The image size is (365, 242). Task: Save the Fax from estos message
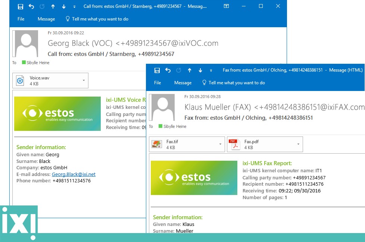tap(157, 70)
